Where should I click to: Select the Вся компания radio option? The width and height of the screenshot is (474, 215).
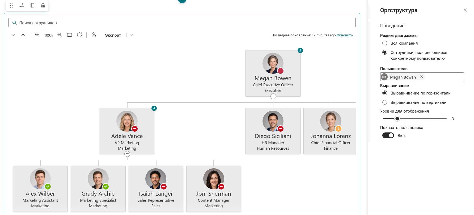[385, 43]
